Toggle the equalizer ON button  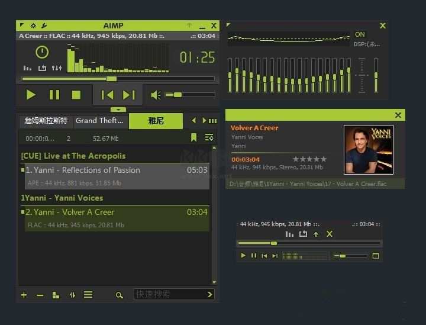click(x=360, y=34)
